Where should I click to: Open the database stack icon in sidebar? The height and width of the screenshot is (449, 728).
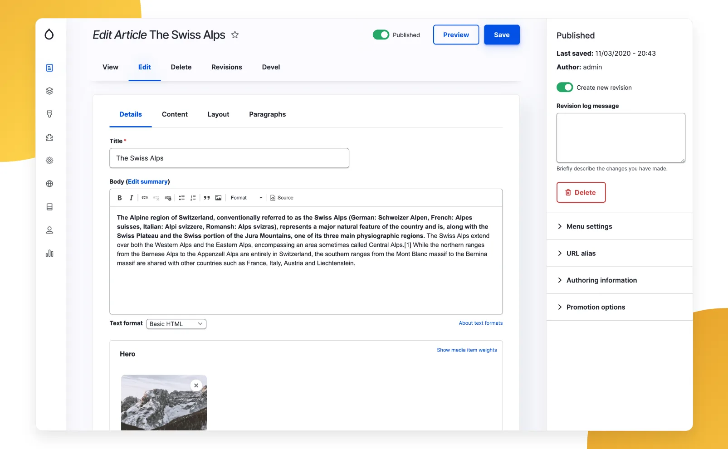(49, 207)
